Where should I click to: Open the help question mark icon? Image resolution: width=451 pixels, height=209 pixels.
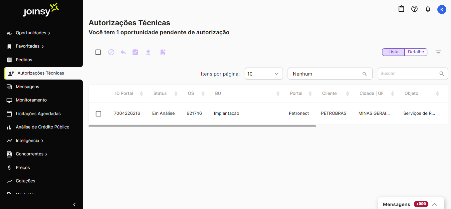[414, 9]
